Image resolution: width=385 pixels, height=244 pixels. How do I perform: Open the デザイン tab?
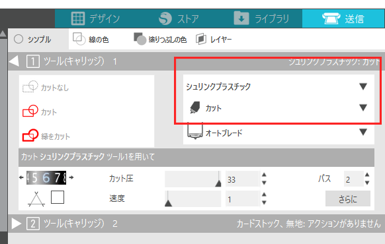(95, 18)
